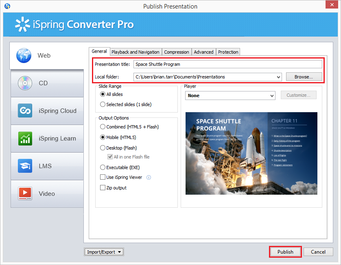Open the iSpring Cloud icon
The width and height of the screenshot is (341, 265).
[x=25, y=111]
